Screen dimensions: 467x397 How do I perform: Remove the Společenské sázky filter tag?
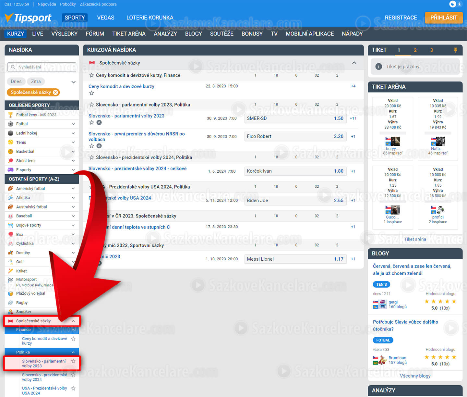click(55, 93)
